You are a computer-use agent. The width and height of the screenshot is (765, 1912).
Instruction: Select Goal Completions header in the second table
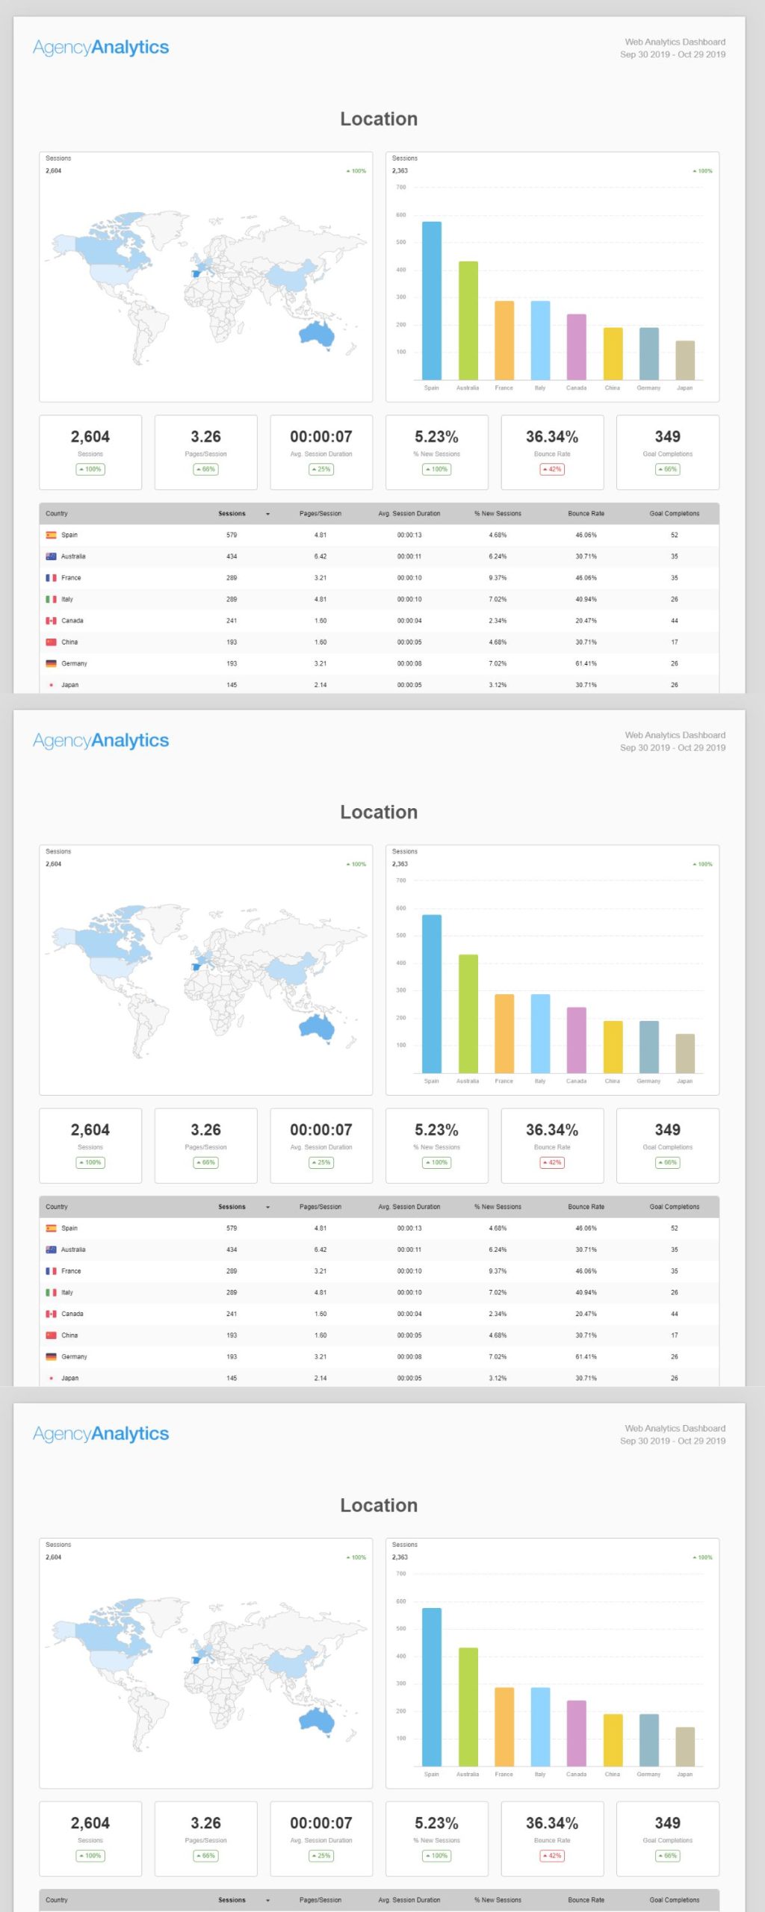[674, 1207]
